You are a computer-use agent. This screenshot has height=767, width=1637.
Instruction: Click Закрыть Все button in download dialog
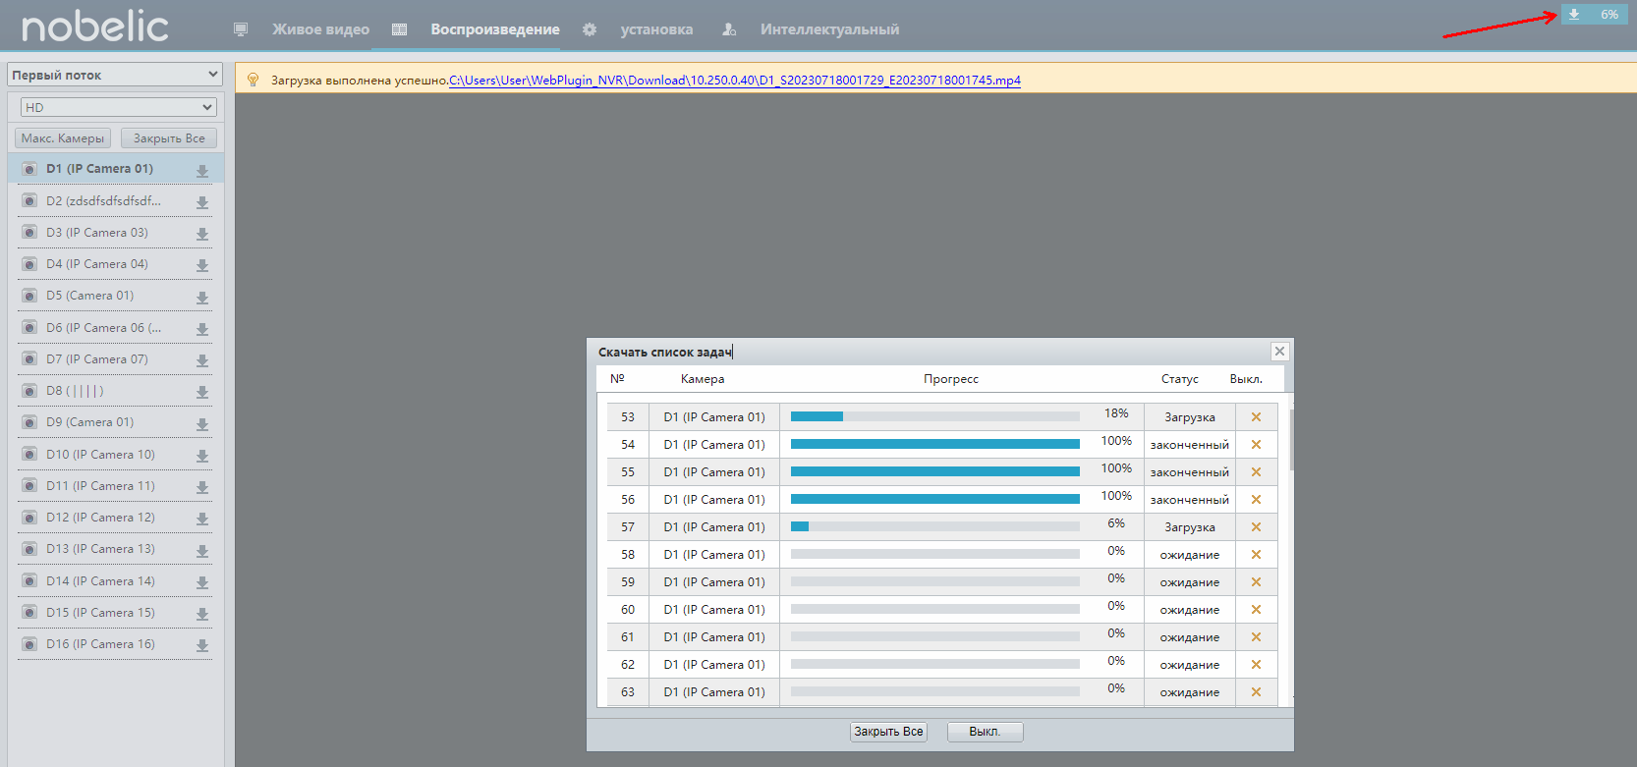point(888,732)
